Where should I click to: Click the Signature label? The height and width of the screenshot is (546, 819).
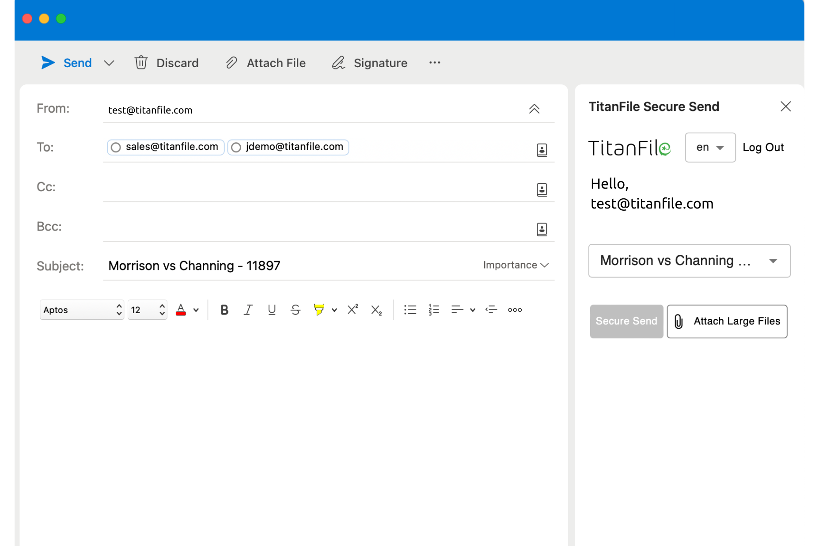coord(380,63)
